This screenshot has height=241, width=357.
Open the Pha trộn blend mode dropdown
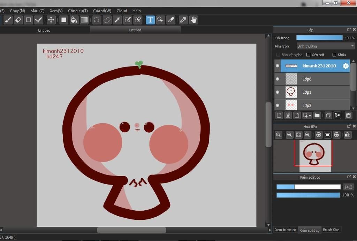(326, 46)
